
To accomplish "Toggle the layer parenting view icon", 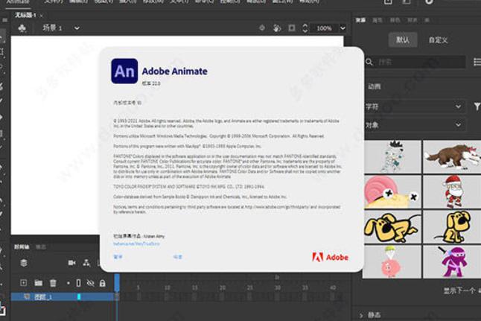I will [x=86, y=263].
